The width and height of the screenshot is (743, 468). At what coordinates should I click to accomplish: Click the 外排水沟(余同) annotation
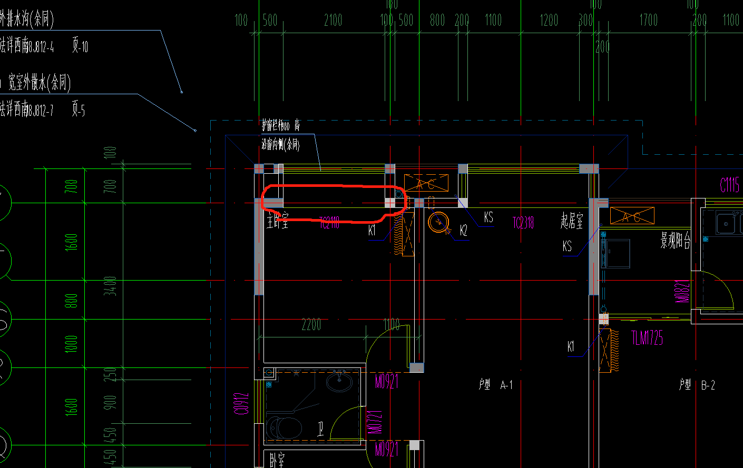coord(26,19)
